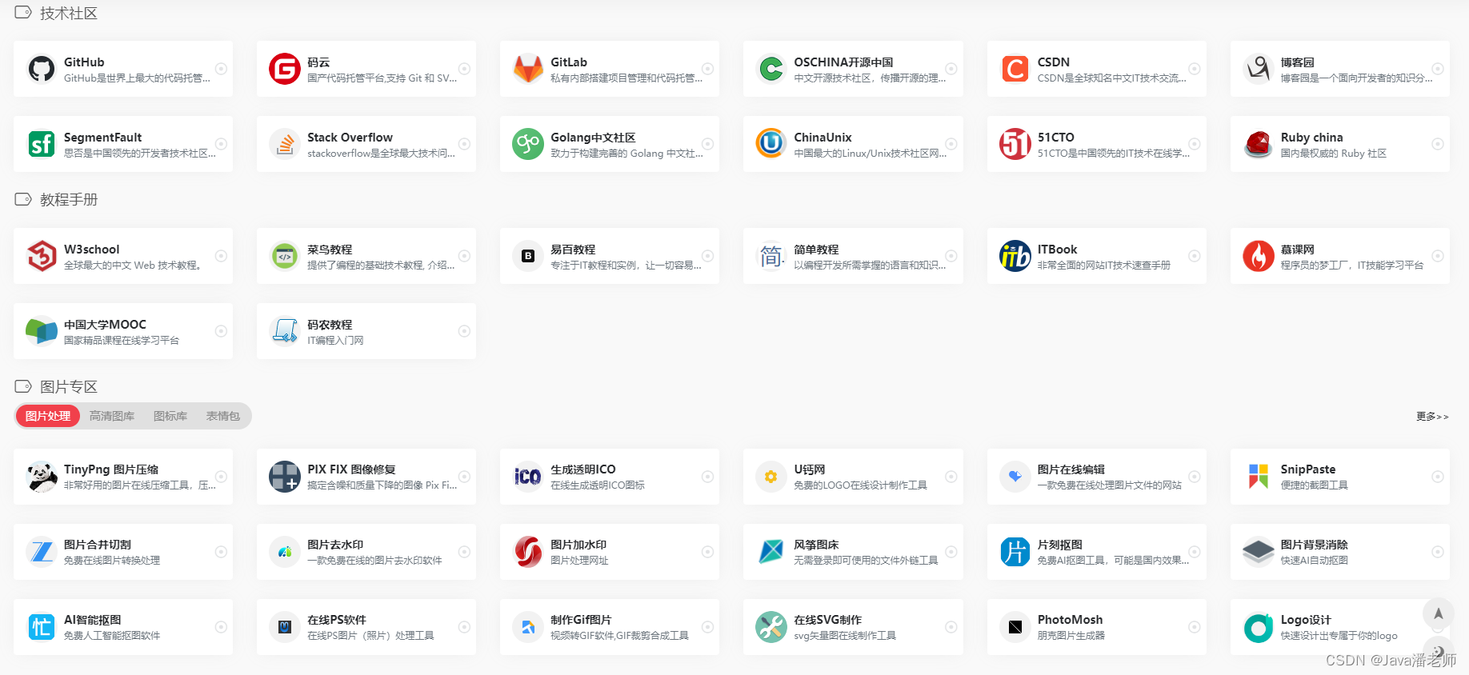Click the PhotoMosh black square icon
Image resolution: width=1469 pixels, height=675 pixels.
[x=1015, y=627]
